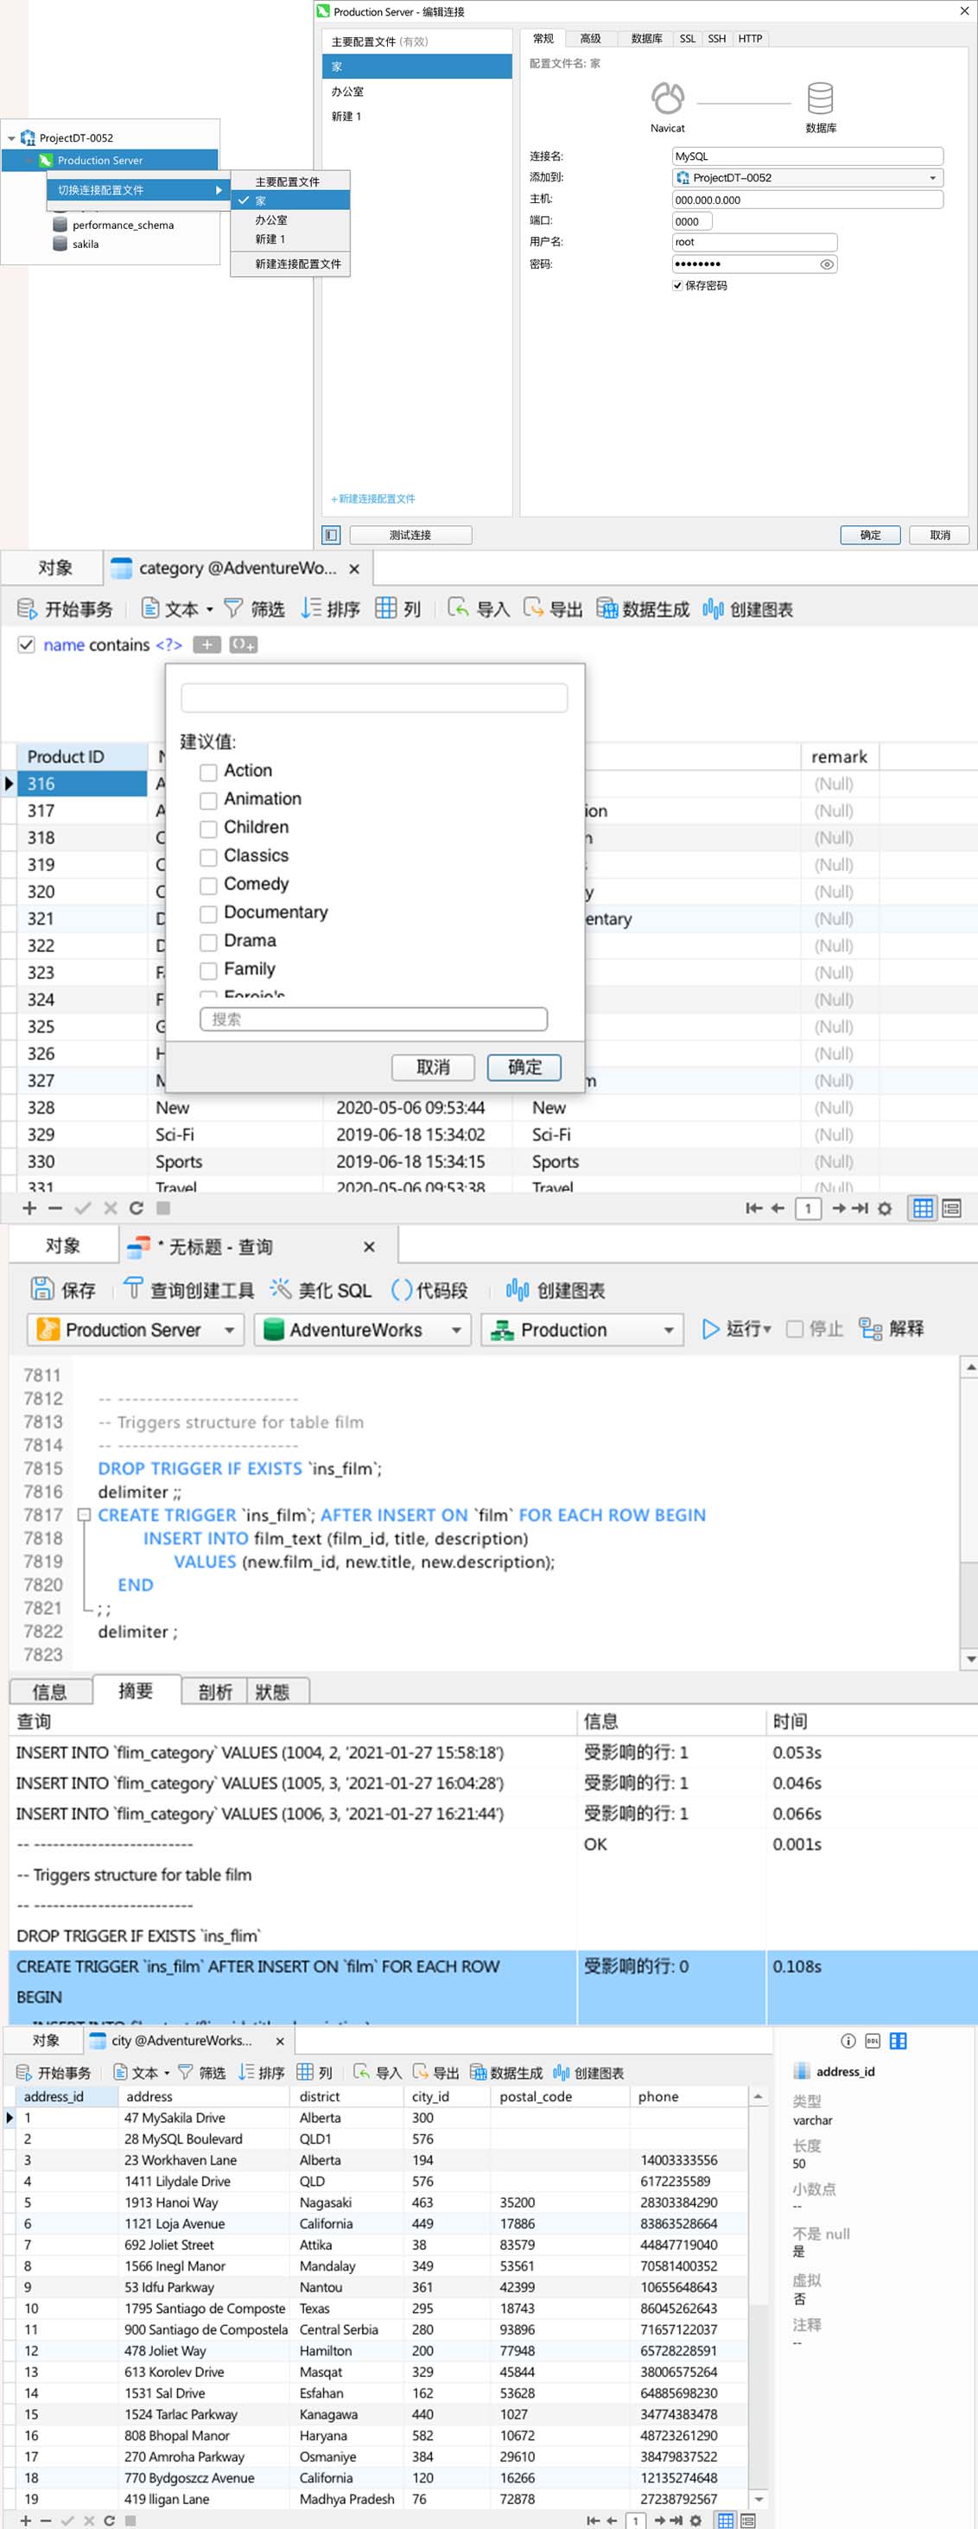Click 导出 export icon in category toolbar
The height and width of the screenshot is (2529, 978).
[x=533, y=608]
